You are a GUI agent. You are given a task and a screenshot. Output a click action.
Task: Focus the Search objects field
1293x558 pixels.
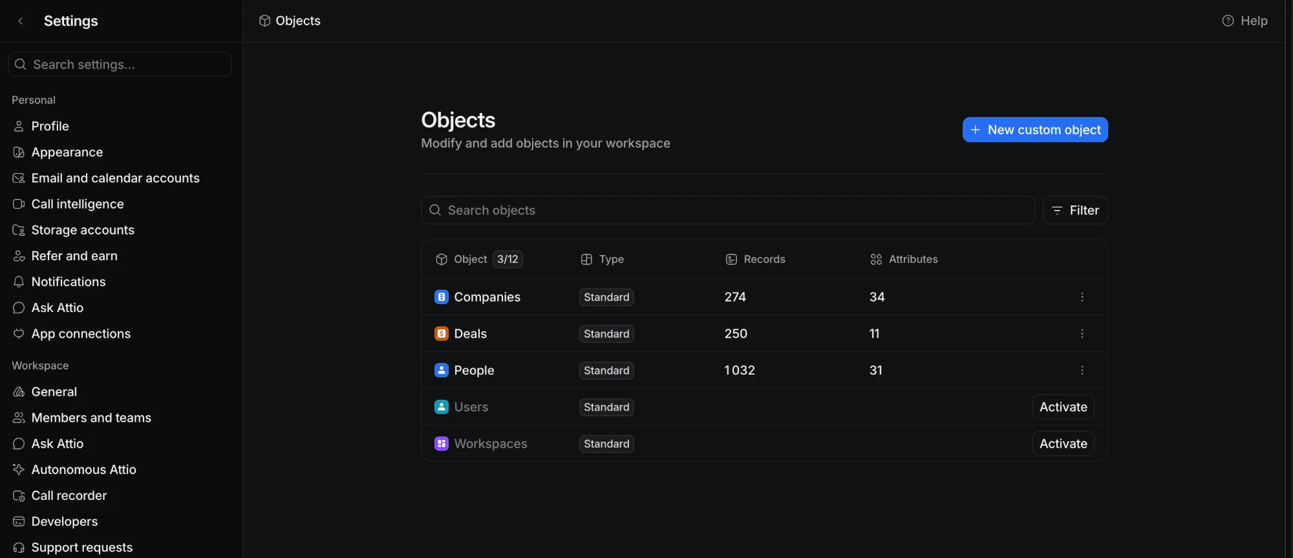pos(728,210)
